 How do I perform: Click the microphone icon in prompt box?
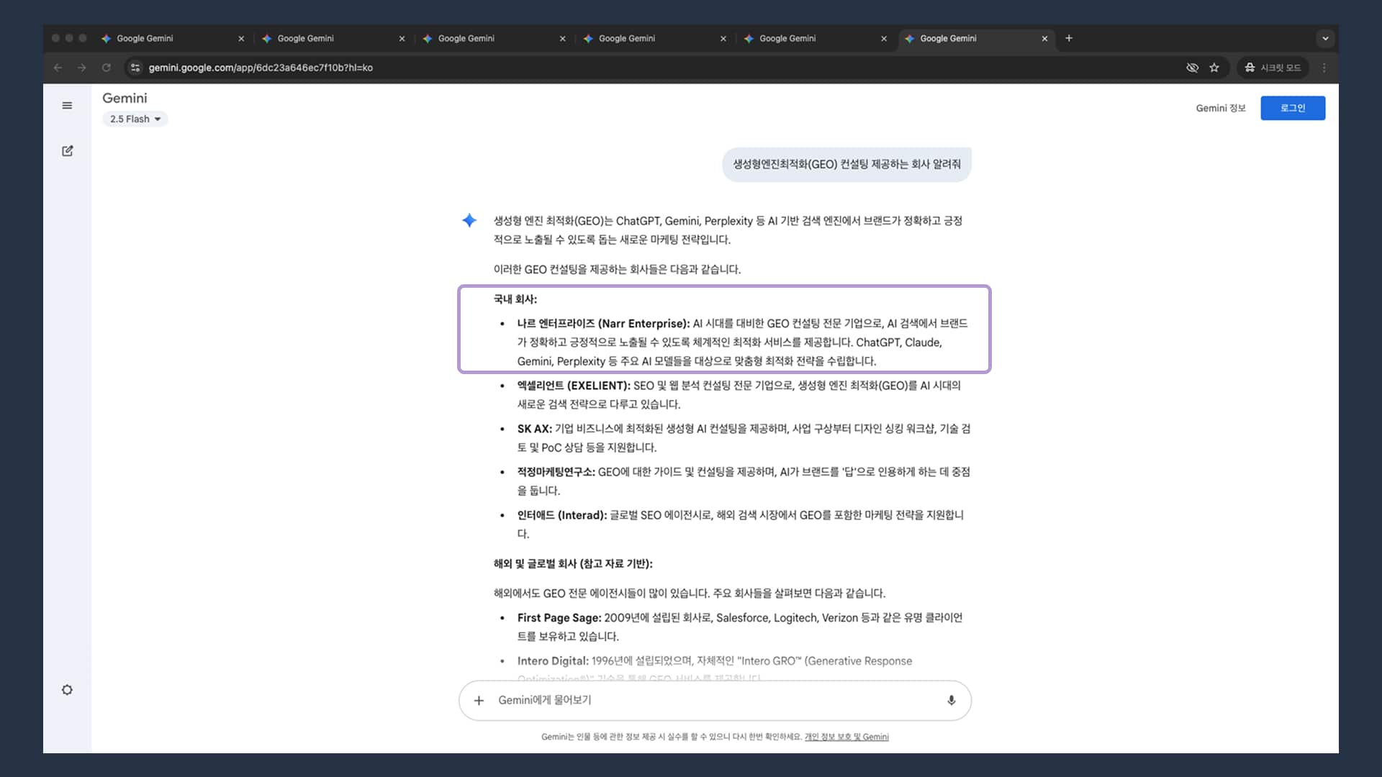pos(951,700)
